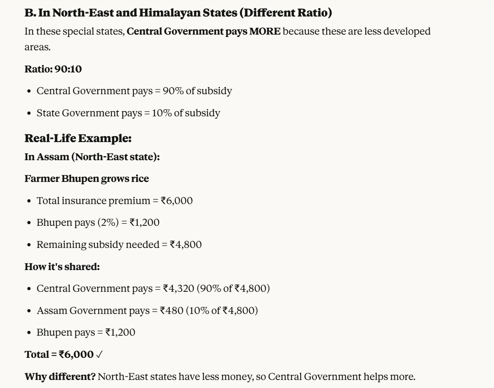The width and height of the screenshot is (494, 388).
Task: Click the bullet showing Central Government pays ₹4,320
Action: [153, 289]
